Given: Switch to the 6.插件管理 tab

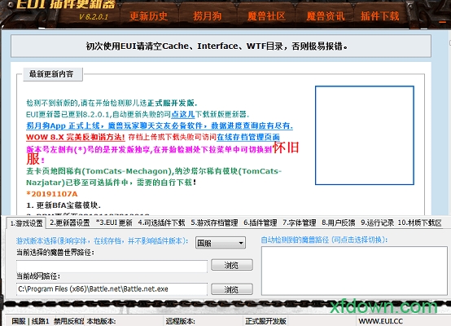Looking at the screenshot, I should point(260,222).
